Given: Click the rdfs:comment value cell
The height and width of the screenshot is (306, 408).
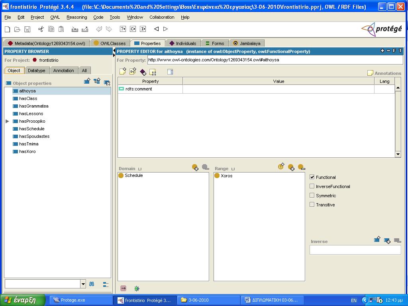Looking at the screenshot, I should point(279,89).
